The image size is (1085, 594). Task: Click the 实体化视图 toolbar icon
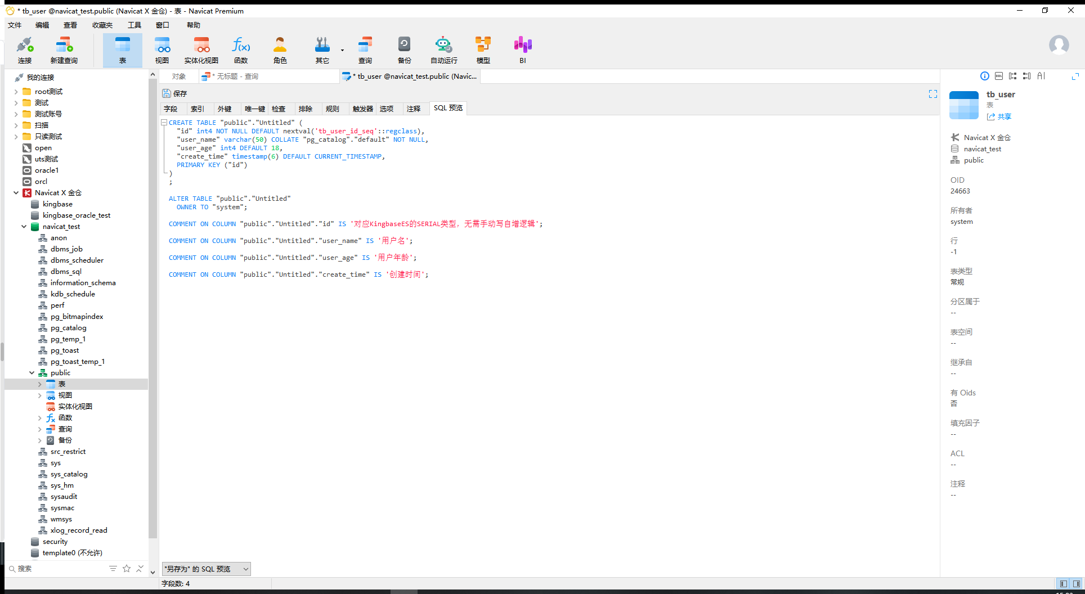pos(201,50)
